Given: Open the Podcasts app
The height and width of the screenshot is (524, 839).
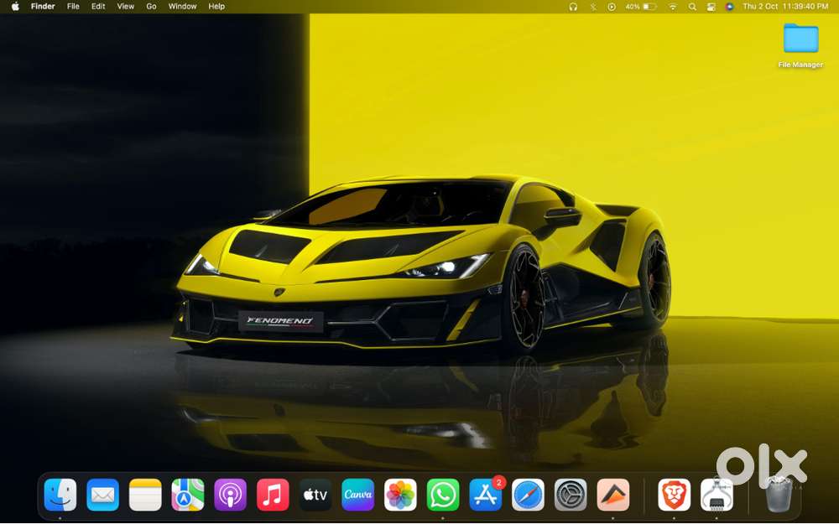Looking at the screenshot, I should pyautogui.click(x=230, y=495).
